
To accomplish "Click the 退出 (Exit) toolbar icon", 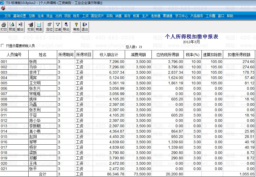I will coord(85,27).
